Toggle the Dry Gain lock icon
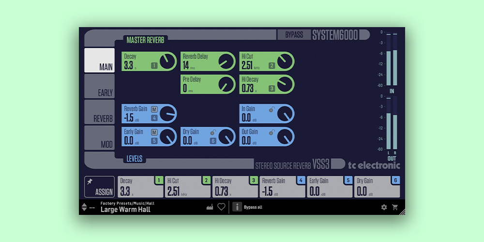Screen dimensions: 484x242 (213, 132)
